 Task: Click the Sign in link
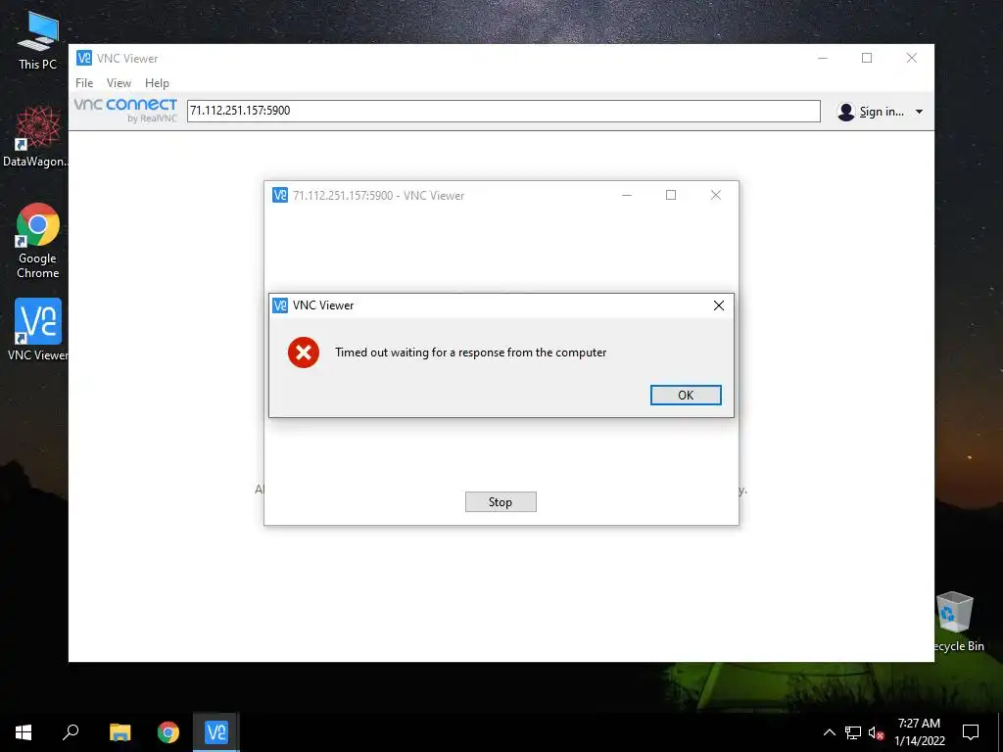(x=881, y=112)
